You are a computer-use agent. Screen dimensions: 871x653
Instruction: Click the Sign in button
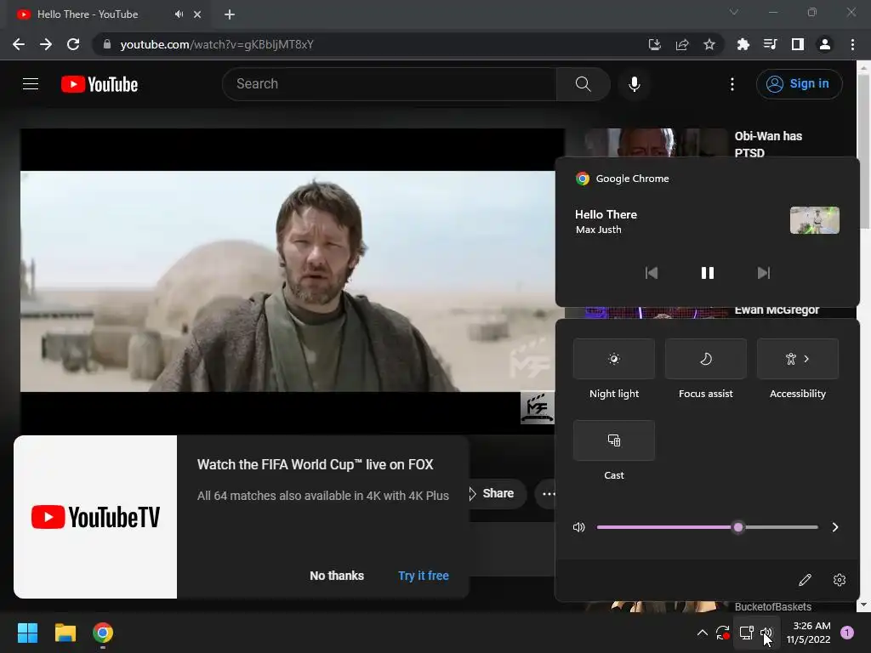pyautogui.click(x=799, y=84)
